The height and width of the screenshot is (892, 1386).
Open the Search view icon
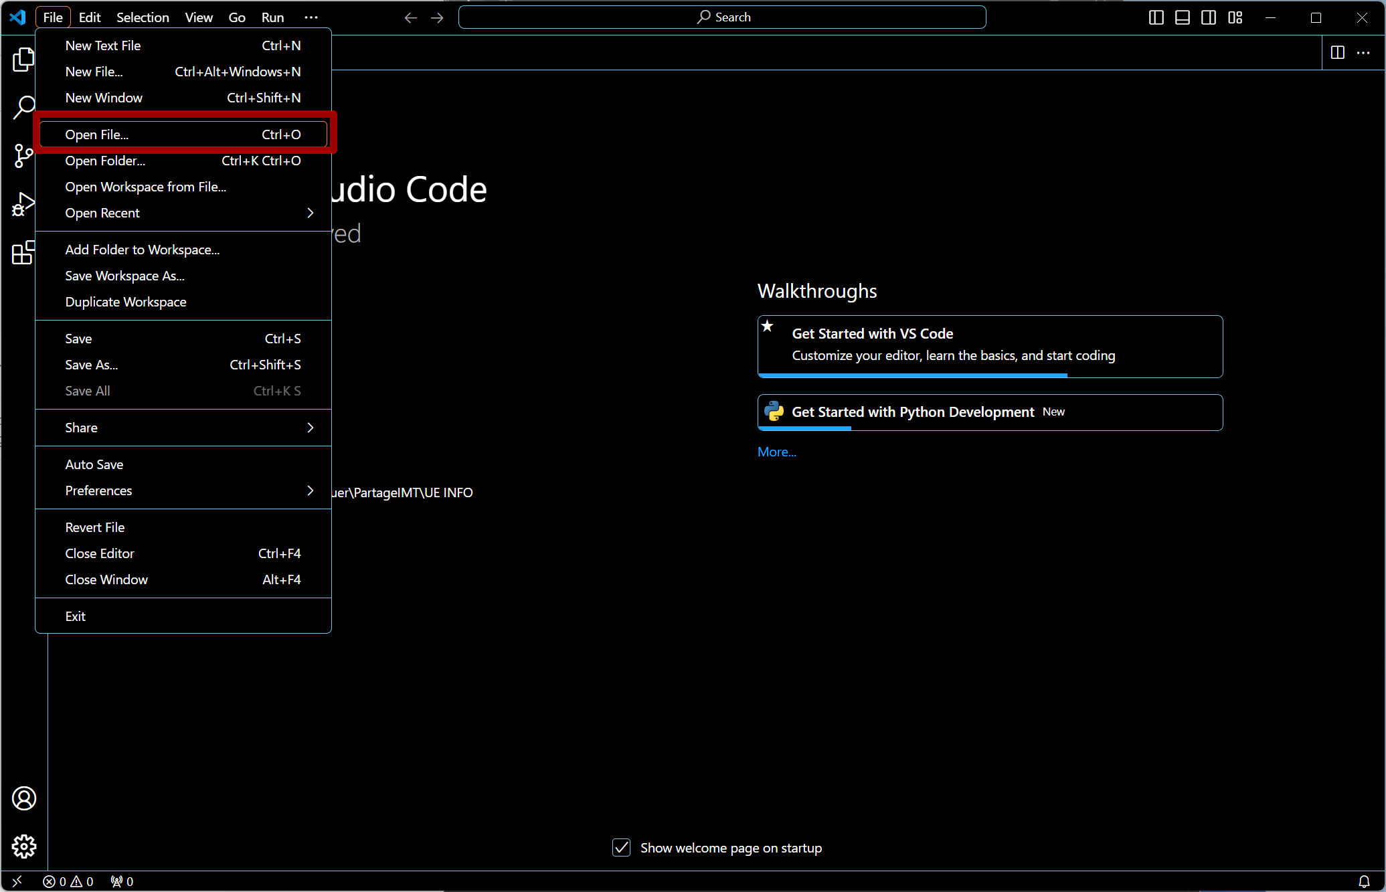click(x=23, y=107)
